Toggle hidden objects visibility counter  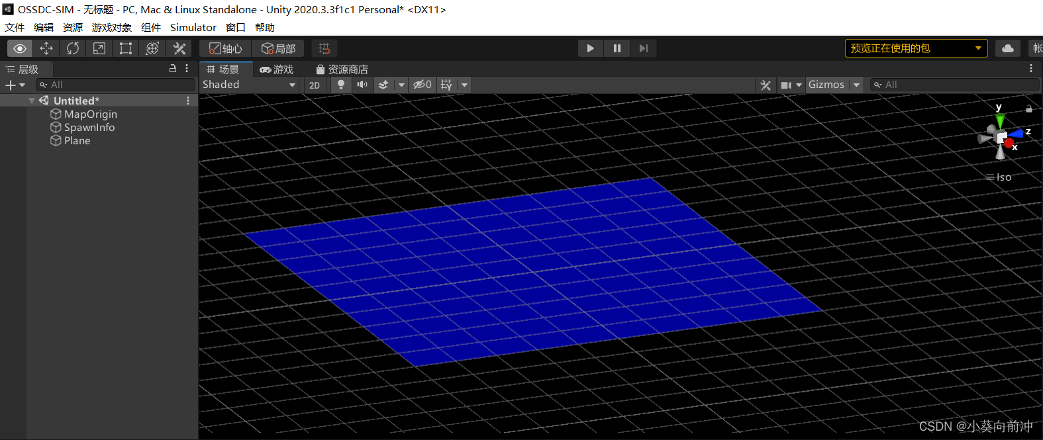click(422, 85)
